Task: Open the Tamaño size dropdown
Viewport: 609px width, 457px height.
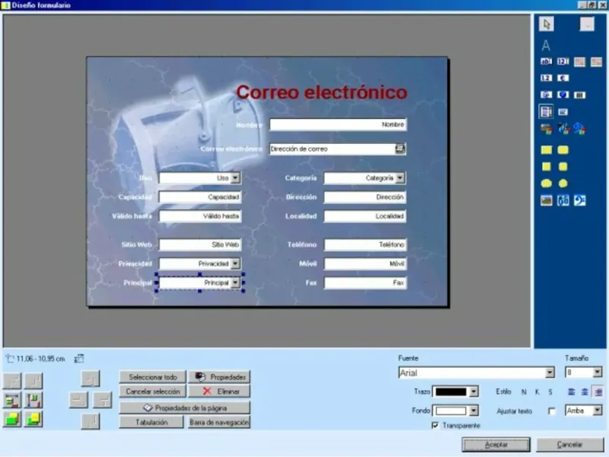Action: tap(598, 372)
